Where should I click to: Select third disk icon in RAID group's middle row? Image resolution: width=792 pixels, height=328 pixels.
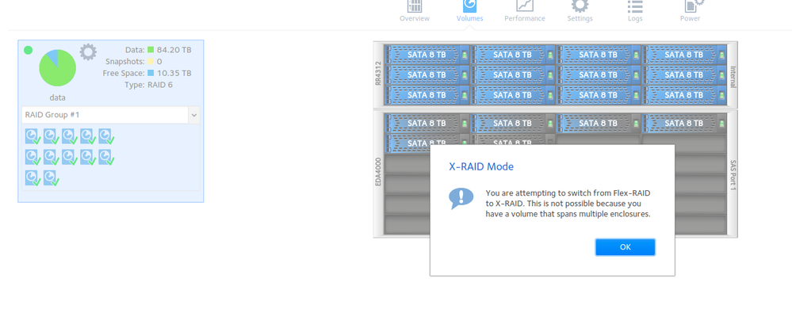tap(70, 158)
